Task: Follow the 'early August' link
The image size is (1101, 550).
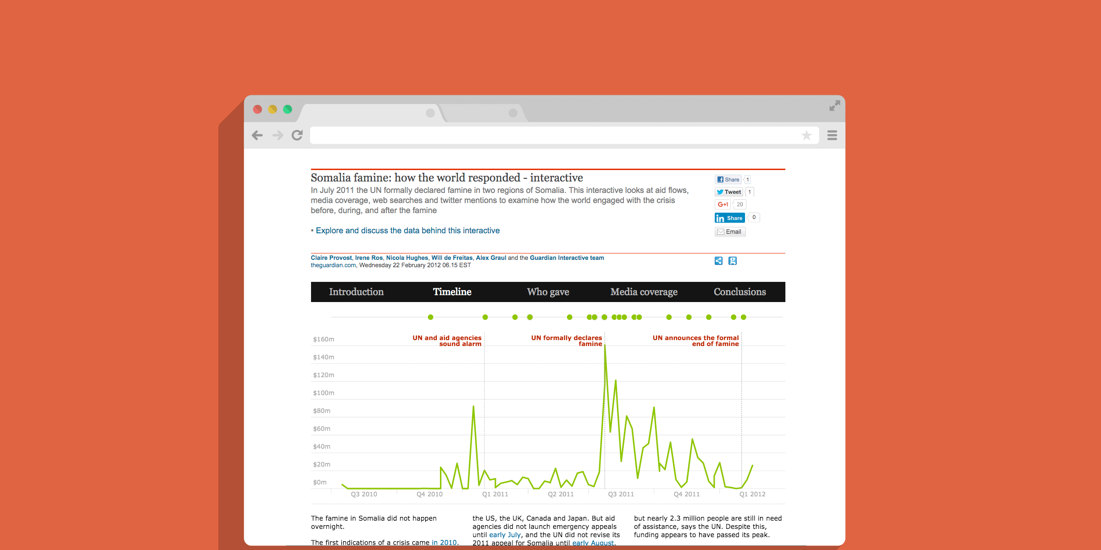Action: tap(593, 543)
